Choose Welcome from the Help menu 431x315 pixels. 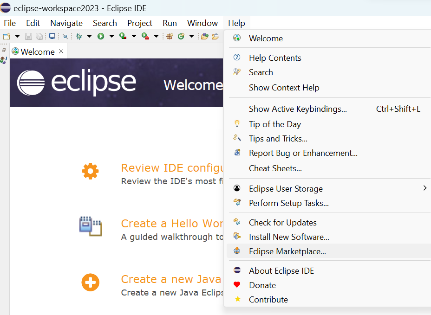pyautogui.click(x=329, y=38)
